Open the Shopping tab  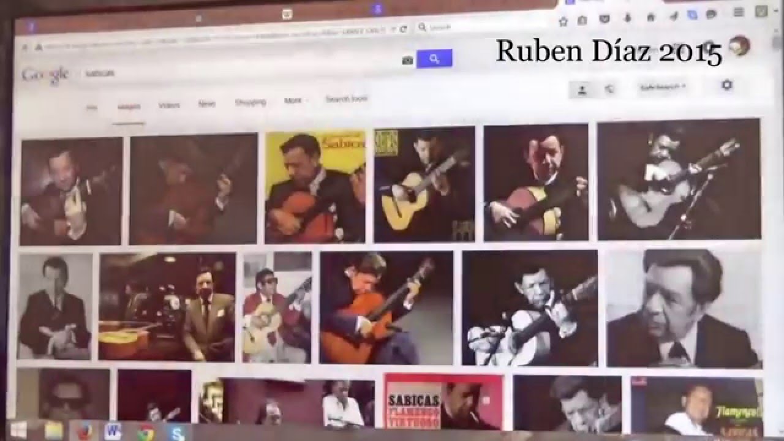point(250,102)
